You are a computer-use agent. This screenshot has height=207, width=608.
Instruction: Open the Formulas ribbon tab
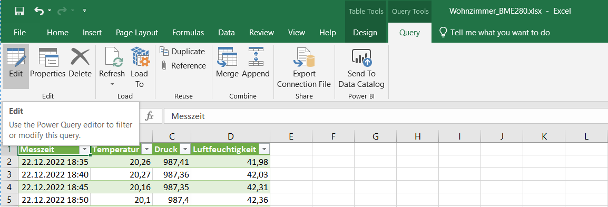point(188,33)
